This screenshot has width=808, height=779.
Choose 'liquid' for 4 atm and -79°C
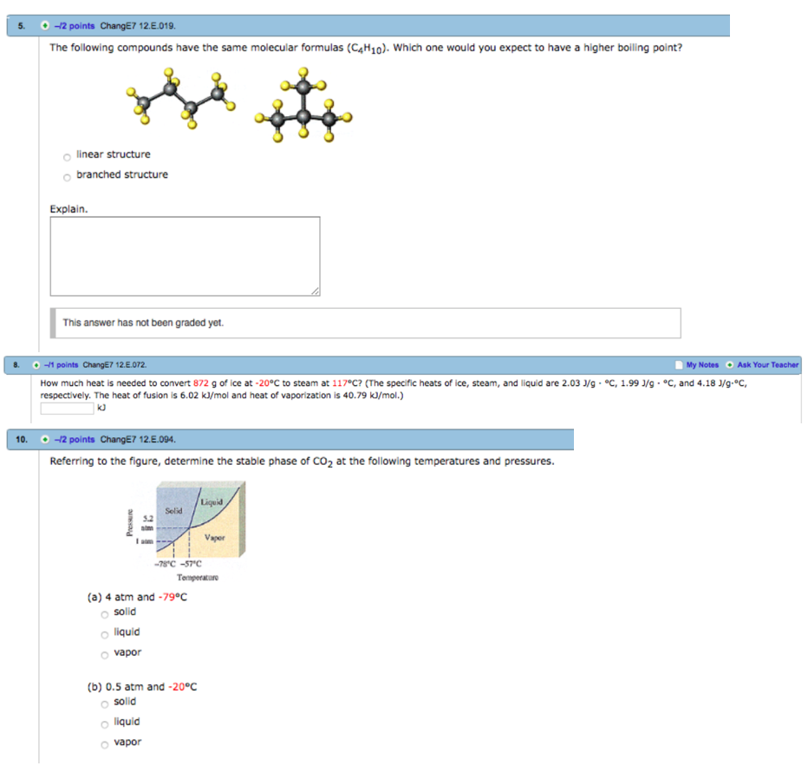pos(103,634)
